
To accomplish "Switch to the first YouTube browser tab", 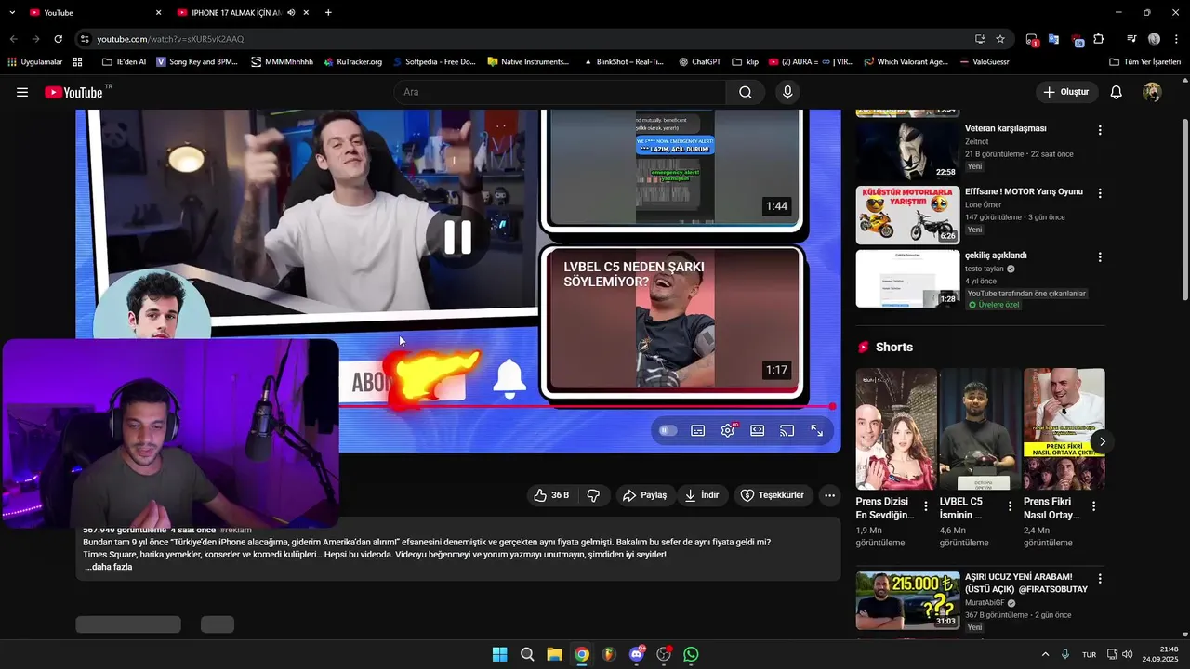I will pos(95,12).
